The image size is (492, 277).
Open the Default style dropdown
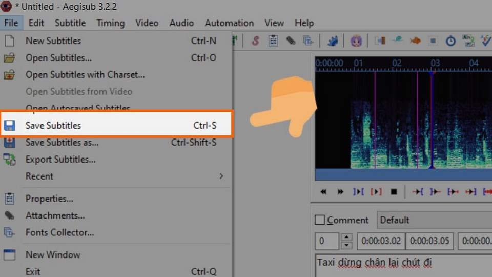point(435,220)
